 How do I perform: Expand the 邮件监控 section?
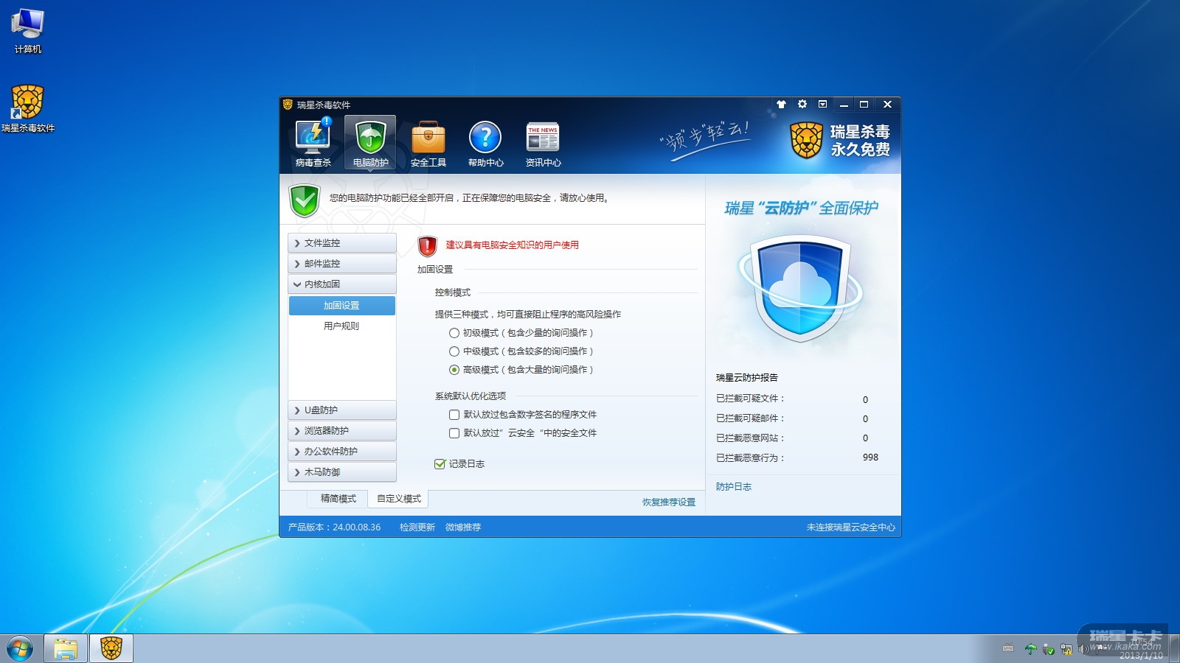click(x=342, y=264)
